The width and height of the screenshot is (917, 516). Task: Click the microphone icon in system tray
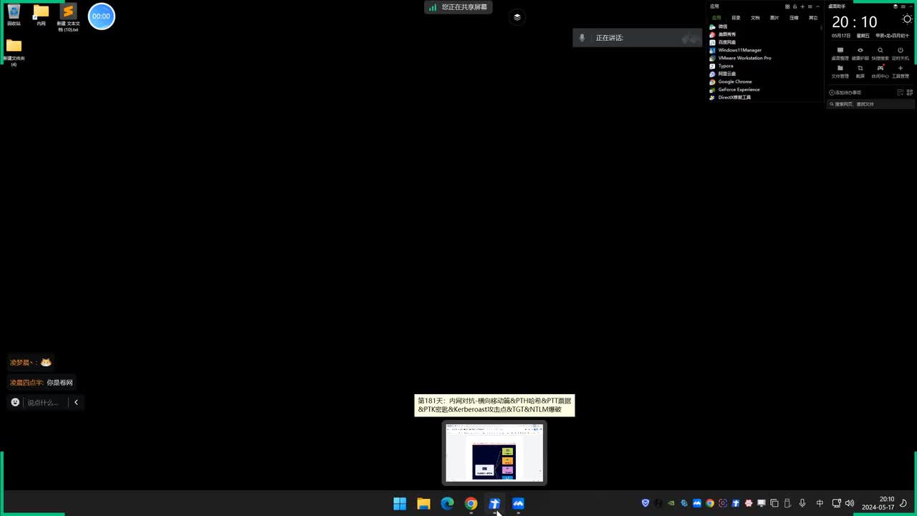pos(802,503)
